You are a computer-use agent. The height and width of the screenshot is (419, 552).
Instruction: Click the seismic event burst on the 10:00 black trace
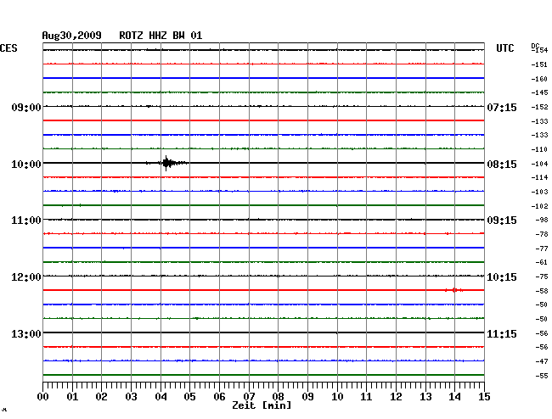click(x=168, y=163)
